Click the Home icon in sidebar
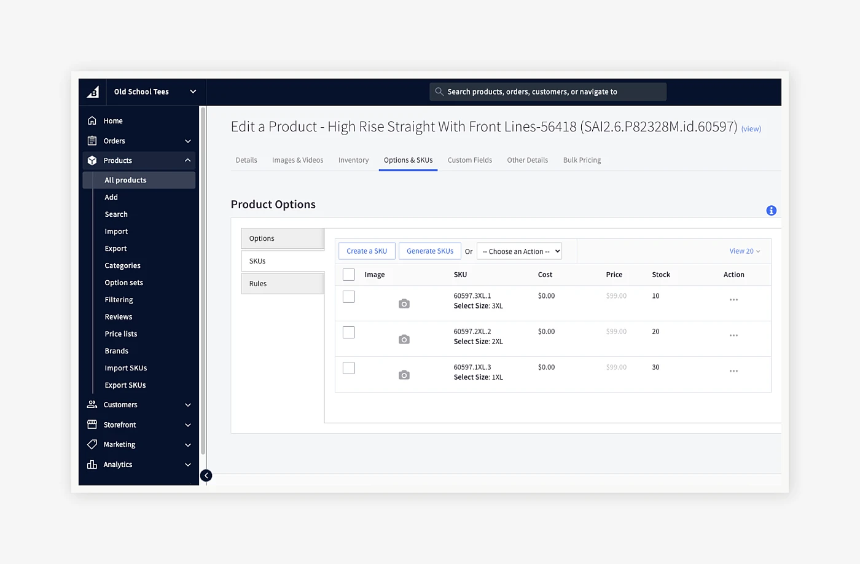 coord(92,120)
